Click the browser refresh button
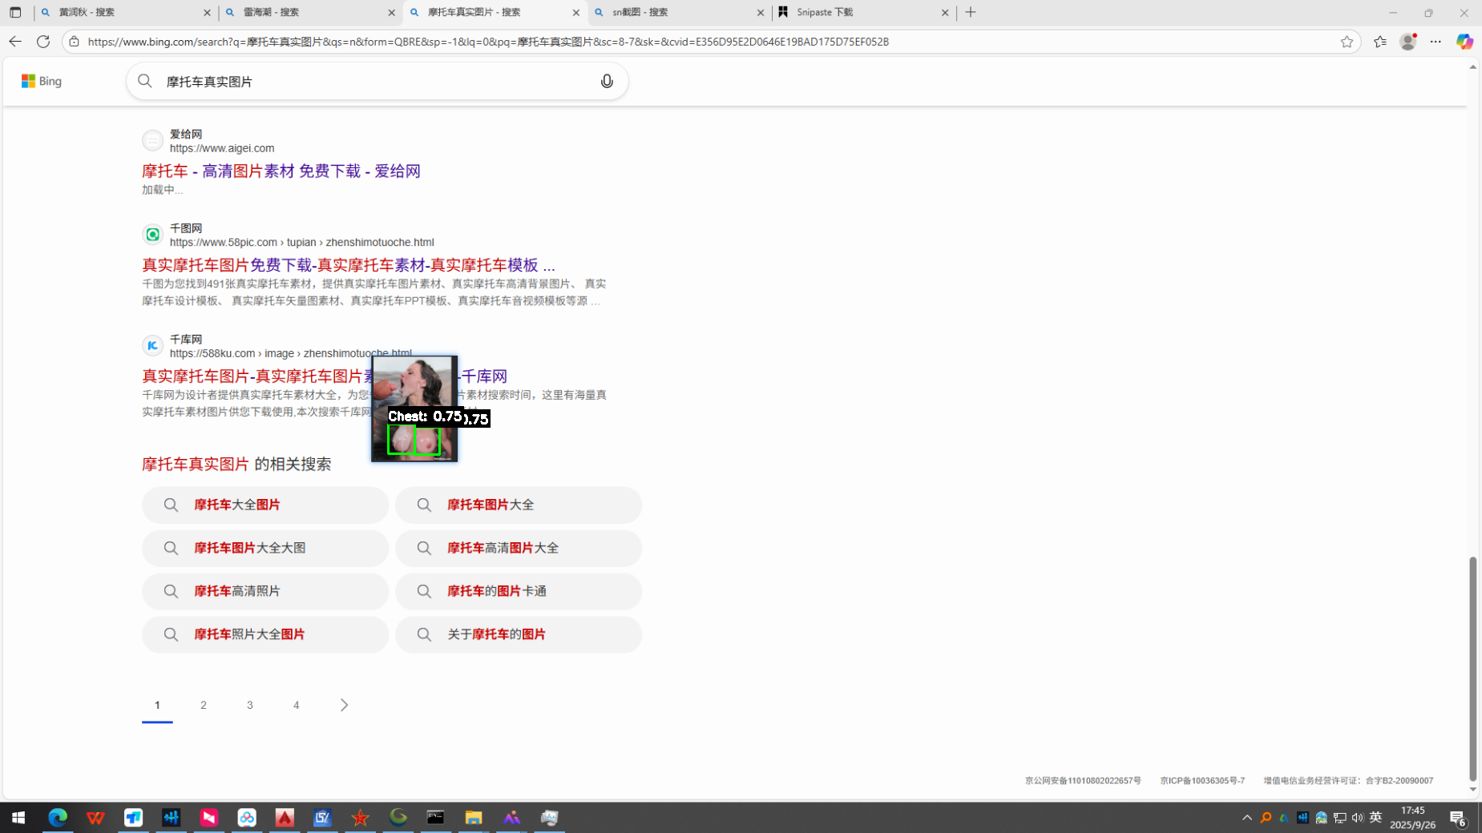This screenshot has height=833, width=1482. pos(43,42)
